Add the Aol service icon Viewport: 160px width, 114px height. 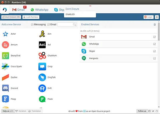(42, 45)
